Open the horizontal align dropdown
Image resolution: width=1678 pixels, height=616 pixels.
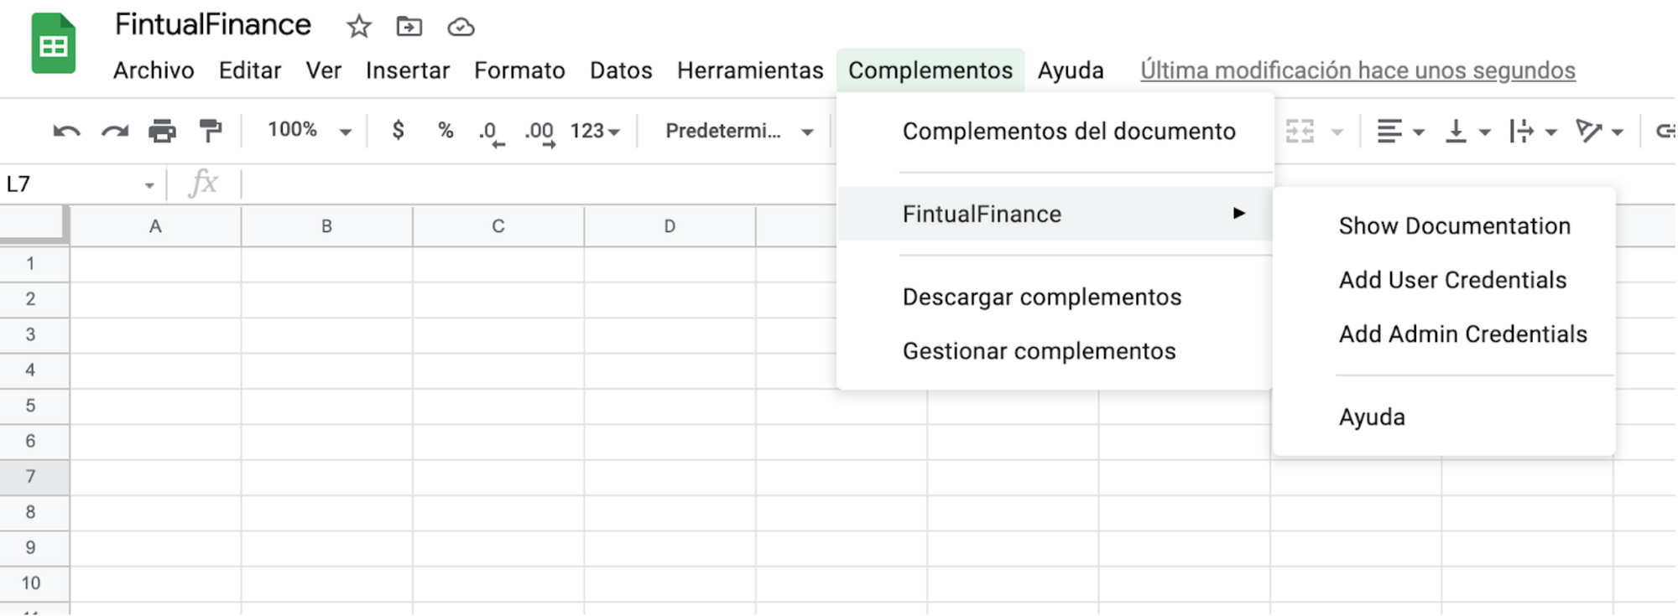1399,131
